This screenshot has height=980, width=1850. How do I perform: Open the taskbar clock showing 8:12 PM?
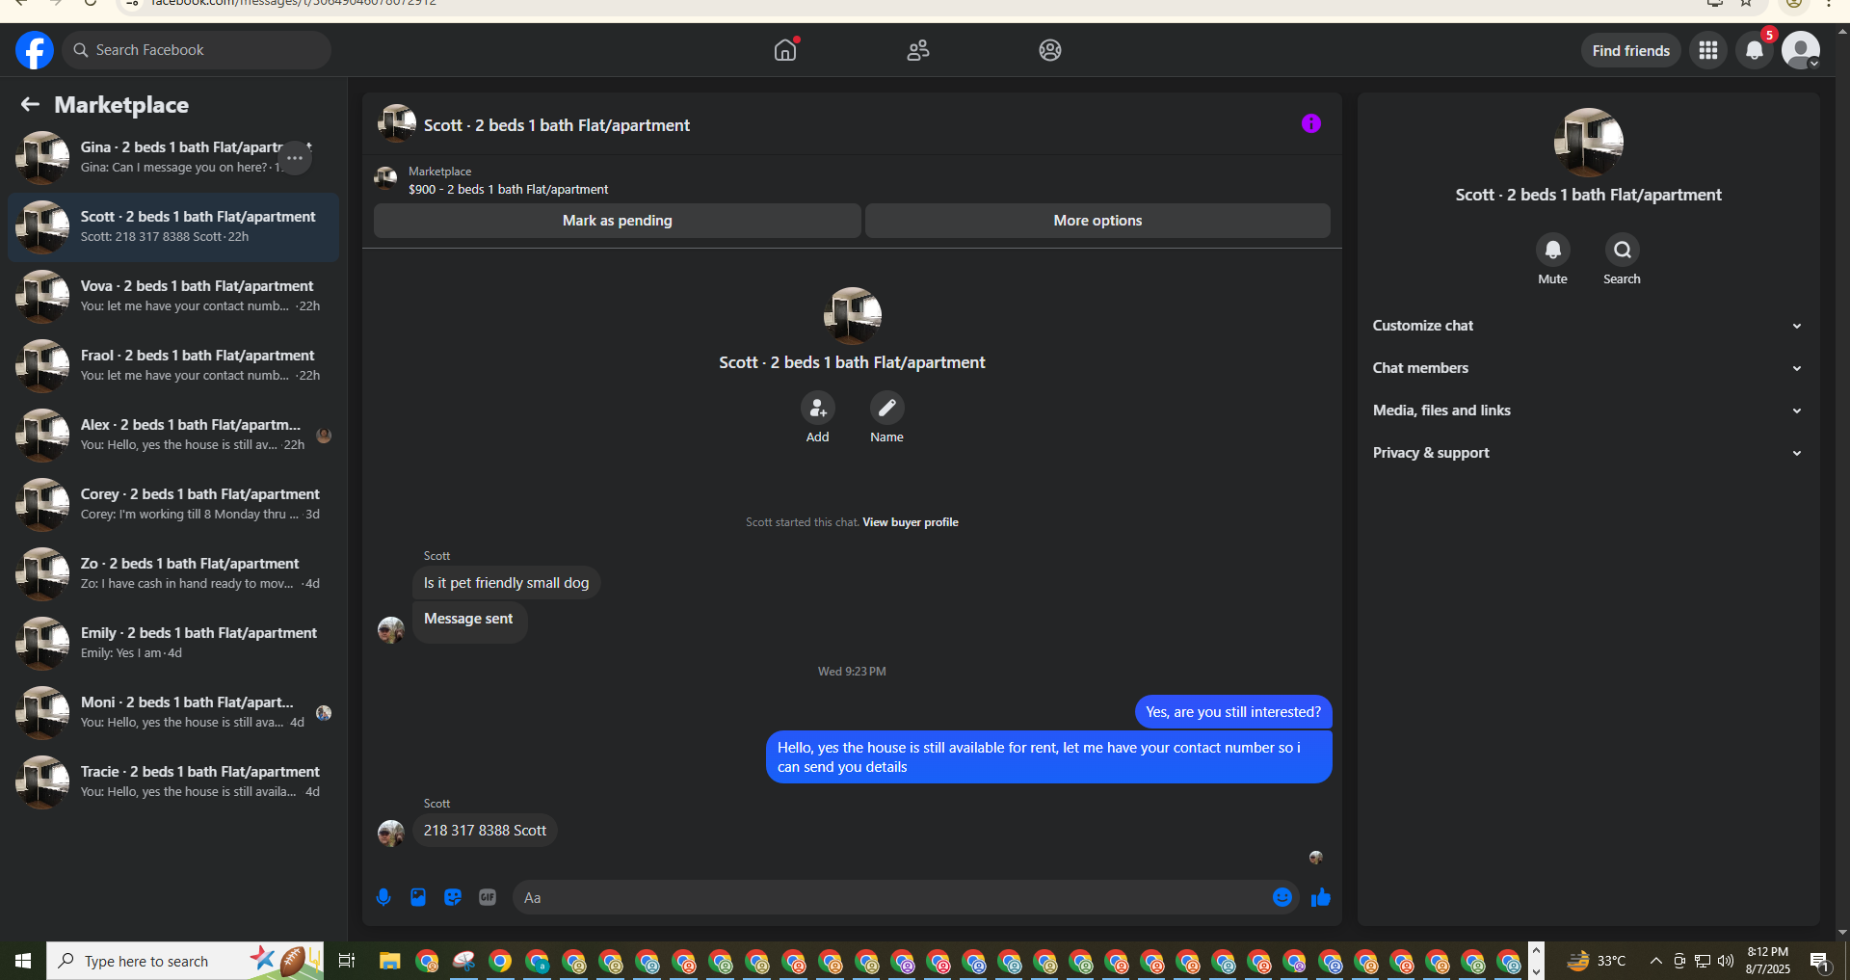pyautogui.click(x=1768, y=961)
